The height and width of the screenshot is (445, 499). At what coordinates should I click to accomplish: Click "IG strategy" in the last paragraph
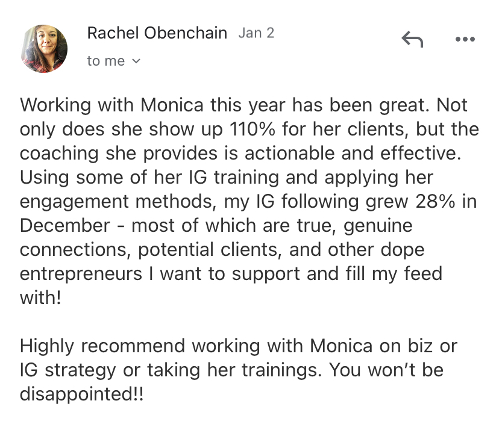tap(67, 370)
